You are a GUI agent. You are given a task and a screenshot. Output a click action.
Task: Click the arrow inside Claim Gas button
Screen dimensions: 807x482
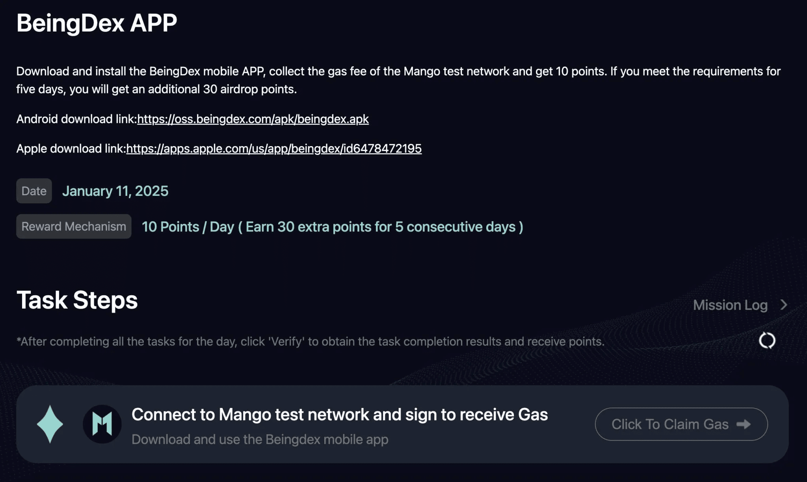(x=744, y=424)
